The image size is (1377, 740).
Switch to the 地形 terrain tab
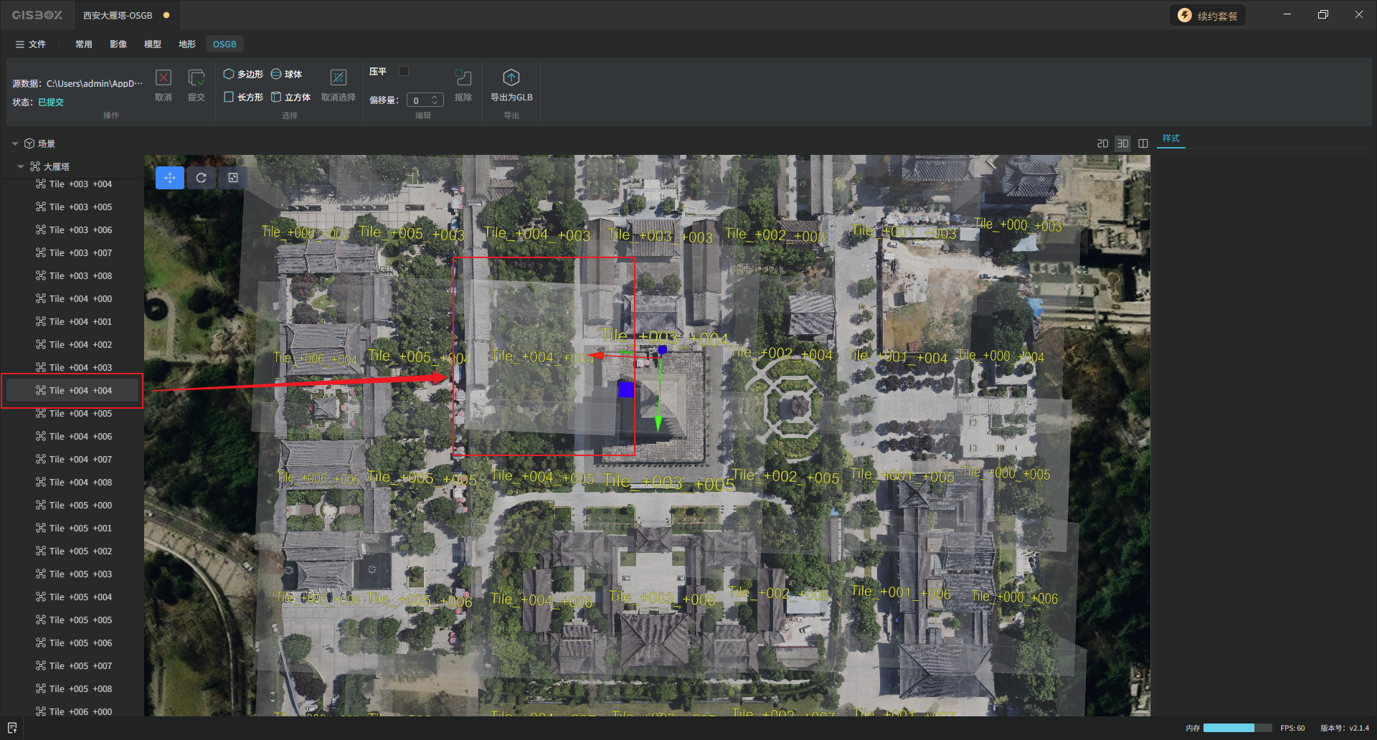(x=186, y=44)
